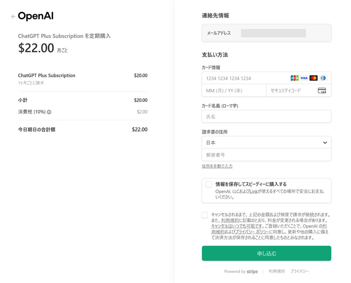
Task: Click the card number input field
Action: (x=245, y=78)
